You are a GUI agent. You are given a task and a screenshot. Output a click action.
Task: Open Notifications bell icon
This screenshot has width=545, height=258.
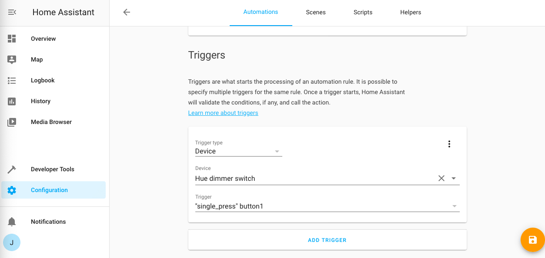pyautogui.click(x=12, y=222)
